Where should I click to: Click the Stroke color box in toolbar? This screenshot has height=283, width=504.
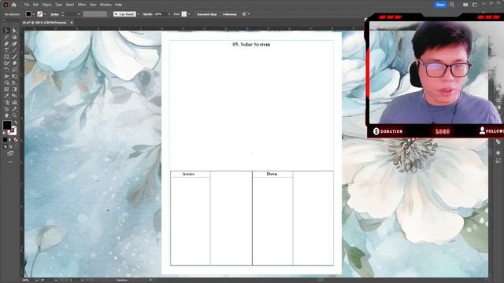click(x=13, y=130)
